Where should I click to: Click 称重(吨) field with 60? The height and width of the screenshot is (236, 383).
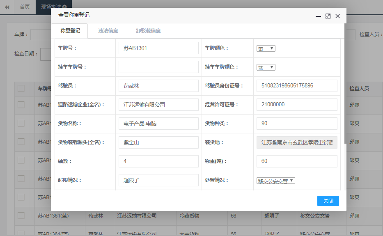coord(297,161)
